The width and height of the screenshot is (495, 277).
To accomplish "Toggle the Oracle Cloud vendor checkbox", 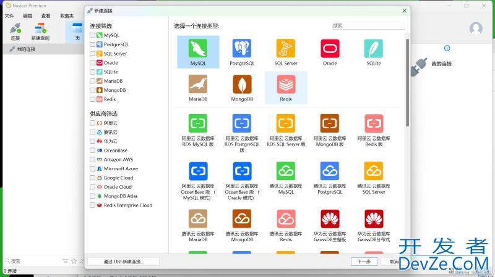I will tap(92, 187).
